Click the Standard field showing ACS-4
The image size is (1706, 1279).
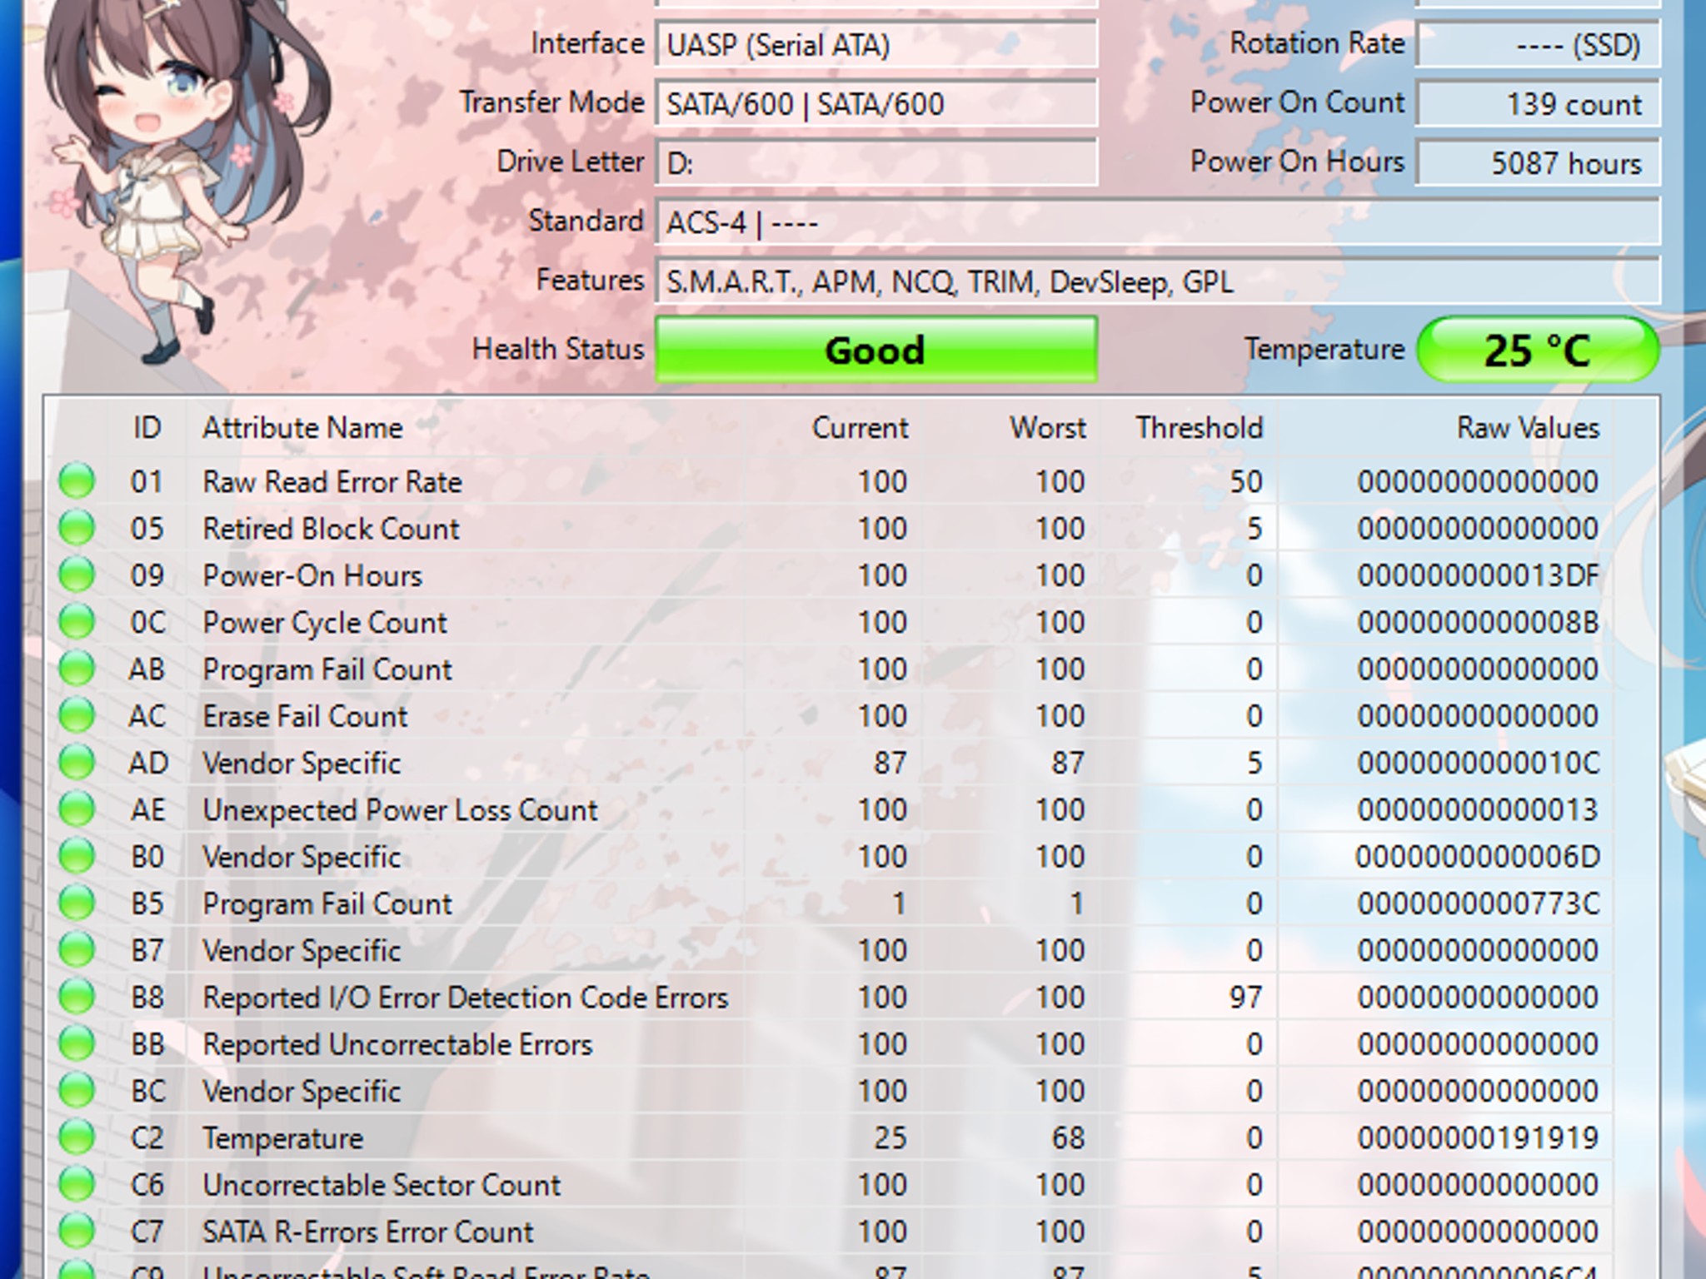click(x=1157, y=222)
